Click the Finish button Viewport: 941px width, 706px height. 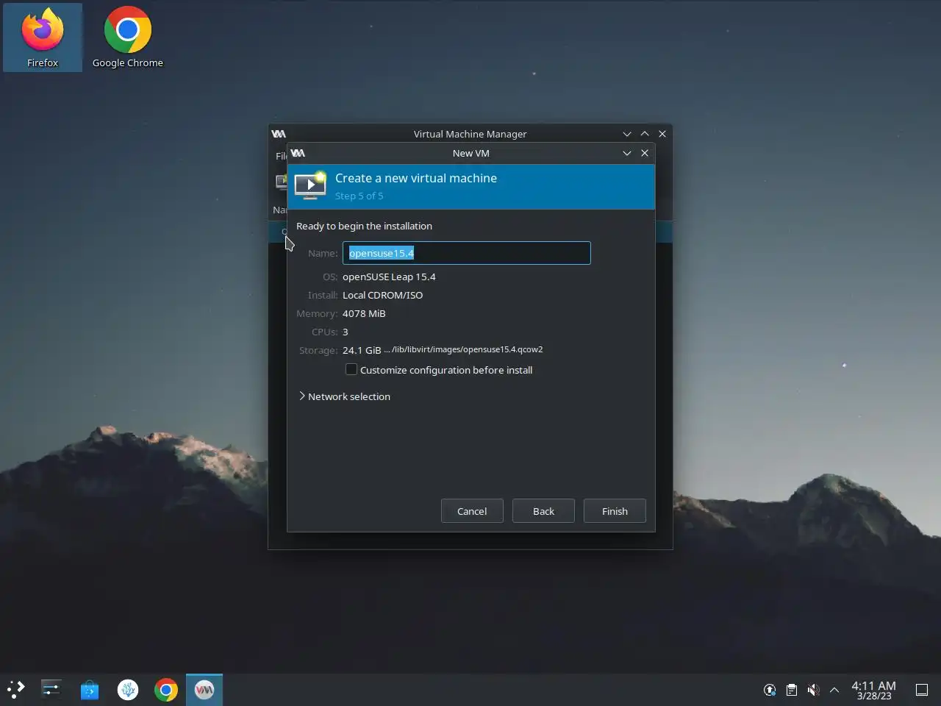[615, 511]
